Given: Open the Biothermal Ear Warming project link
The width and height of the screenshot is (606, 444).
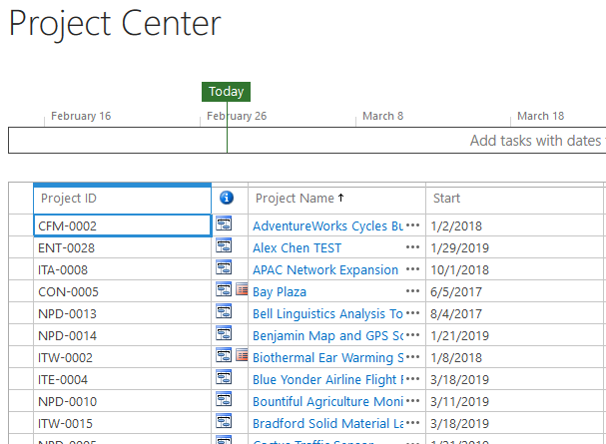Looking at the screenshot, I should [x=327, y=358].
